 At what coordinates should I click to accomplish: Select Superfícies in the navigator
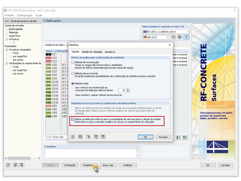coord(15,36)
